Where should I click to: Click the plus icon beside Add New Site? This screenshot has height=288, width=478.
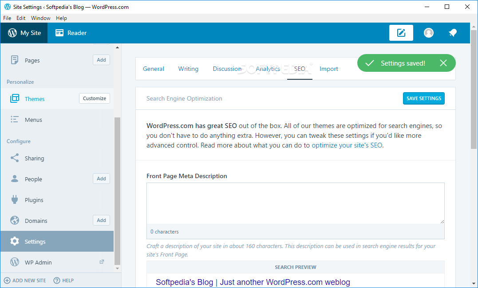coord(7,280)
